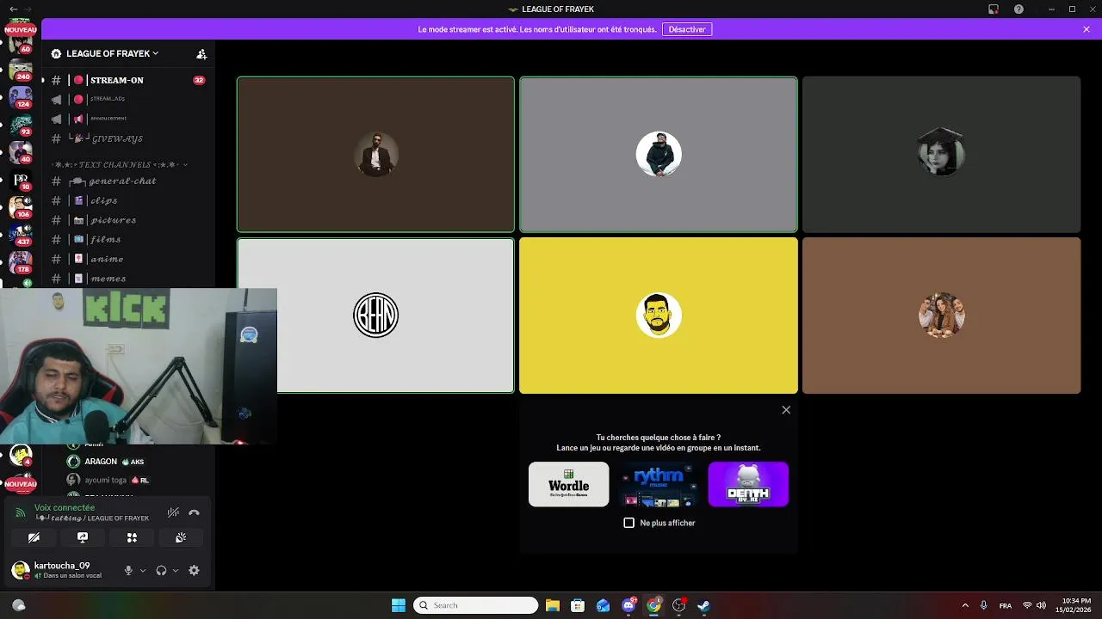
Task: Open the films channel
Action: pyautogui.click(x=127, y=240)
